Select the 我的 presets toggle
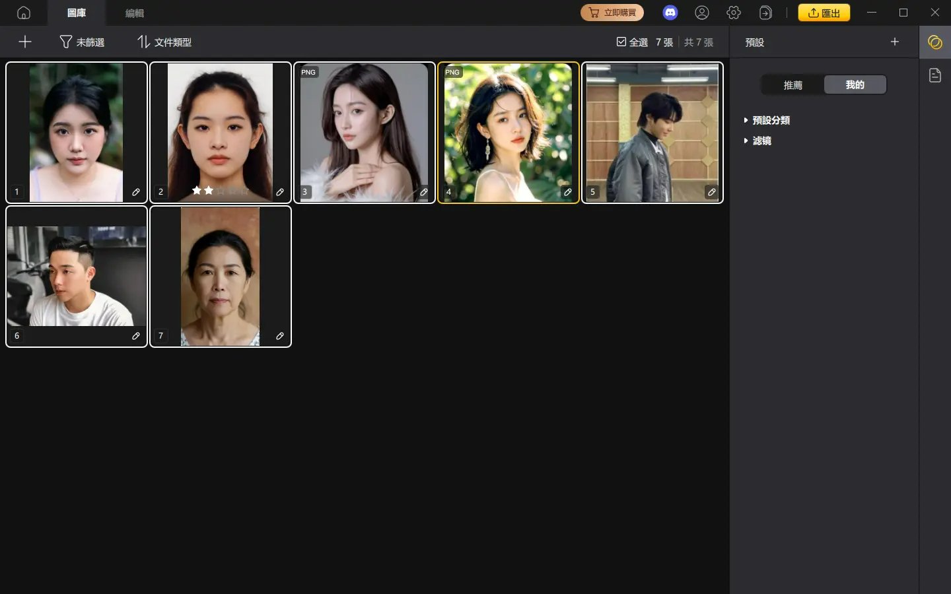The width and height of the screenshot is (951, 594). (855, 84)
